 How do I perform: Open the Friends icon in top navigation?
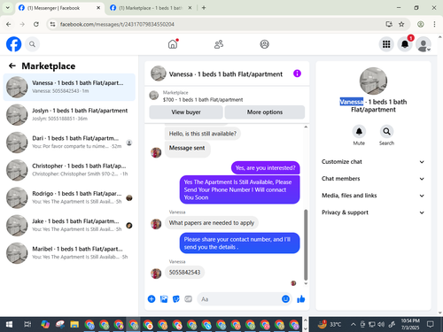click(x=219, y=44)
